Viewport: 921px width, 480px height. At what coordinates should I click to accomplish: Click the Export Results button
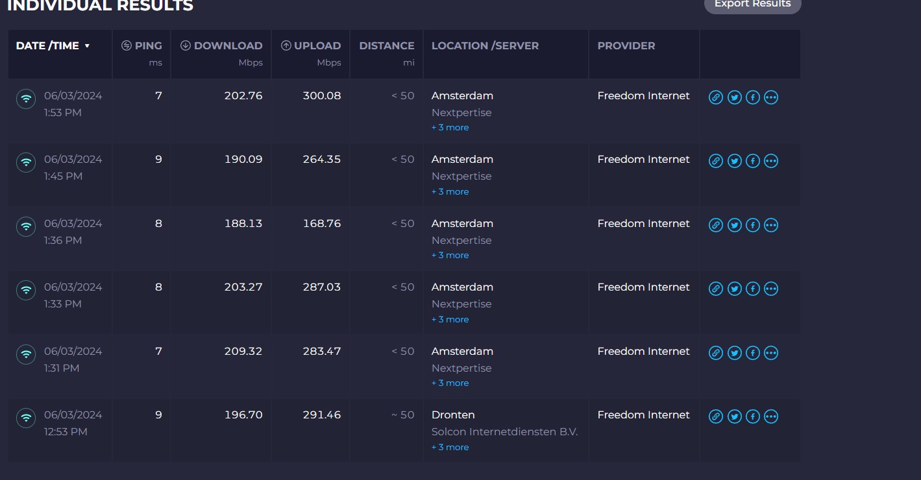(752, 5)
